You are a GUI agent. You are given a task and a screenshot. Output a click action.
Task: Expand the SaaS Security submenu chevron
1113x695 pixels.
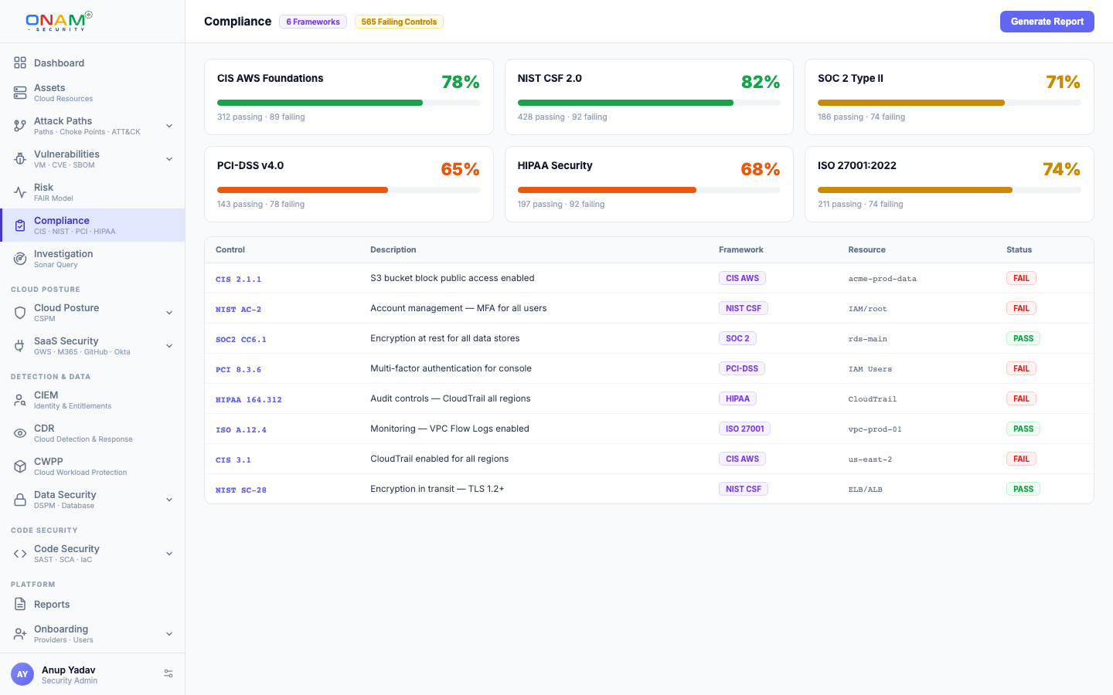pos(169,346)
